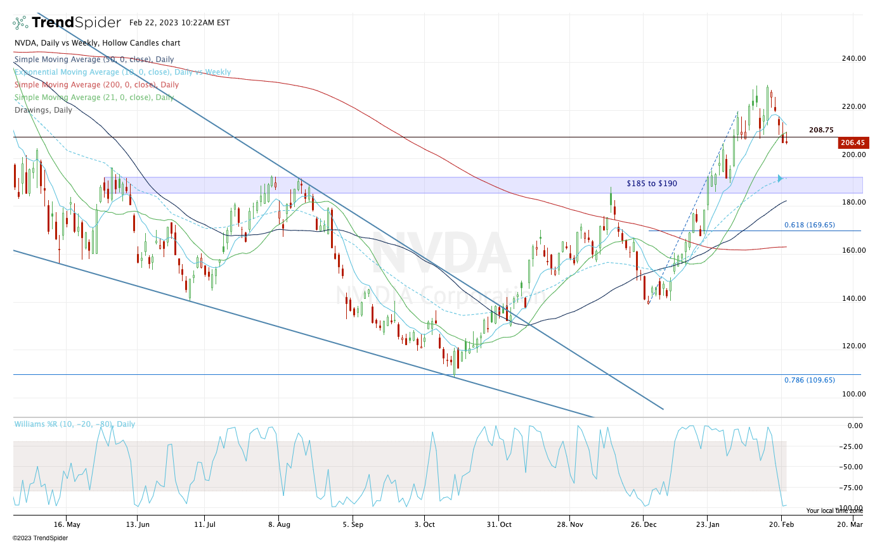The image size is (882, 544).
Task: Click the Your local time zone note
Action: coord(834,510)
